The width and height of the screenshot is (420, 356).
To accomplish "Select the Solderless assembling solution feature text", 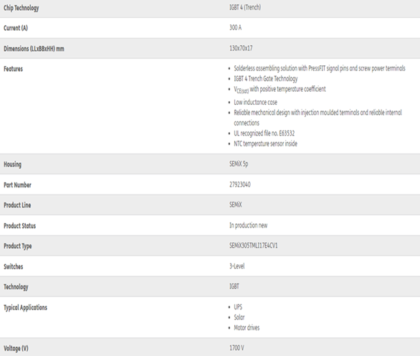I will click(x=320, y=68).
